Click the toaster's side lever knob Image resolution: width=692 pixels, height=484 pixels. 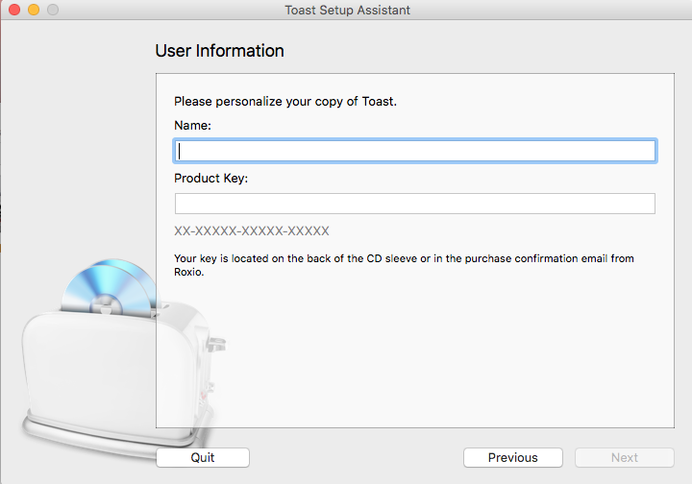point(218,342)
